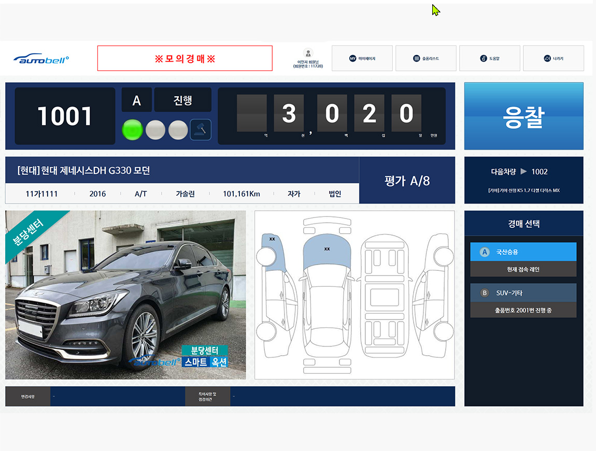
Task: Toggle the green auction status light
Action: 132,129
